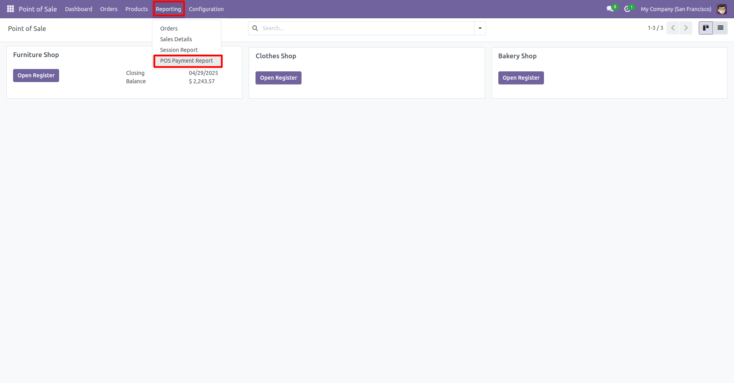Open company switcher My Company (San Francisco)
This screenshot has width=734, height=383.
tap(676, 9)
